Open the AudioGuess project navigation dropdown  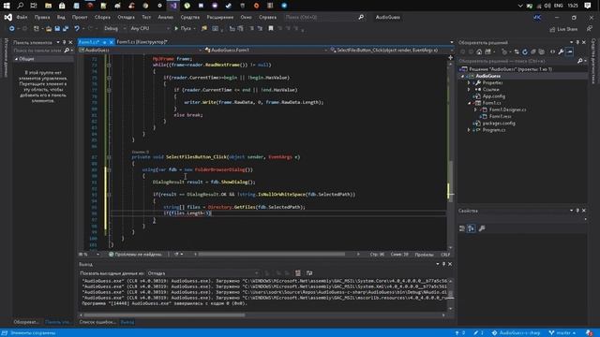coord(140,50)
